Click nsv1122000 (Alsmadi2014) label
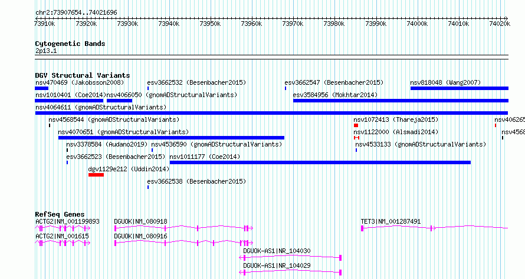The height and width of the screenshot is (279, 525). tap(396, 132)
